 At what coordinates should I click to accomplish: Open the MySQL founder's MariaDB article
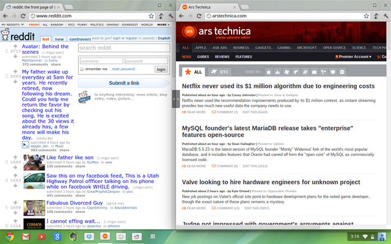click(x=268, y=132)
